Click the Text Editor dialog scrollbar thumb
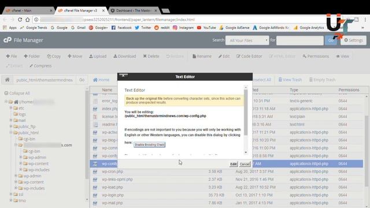 pyautogui.click(x=246, y=112)
